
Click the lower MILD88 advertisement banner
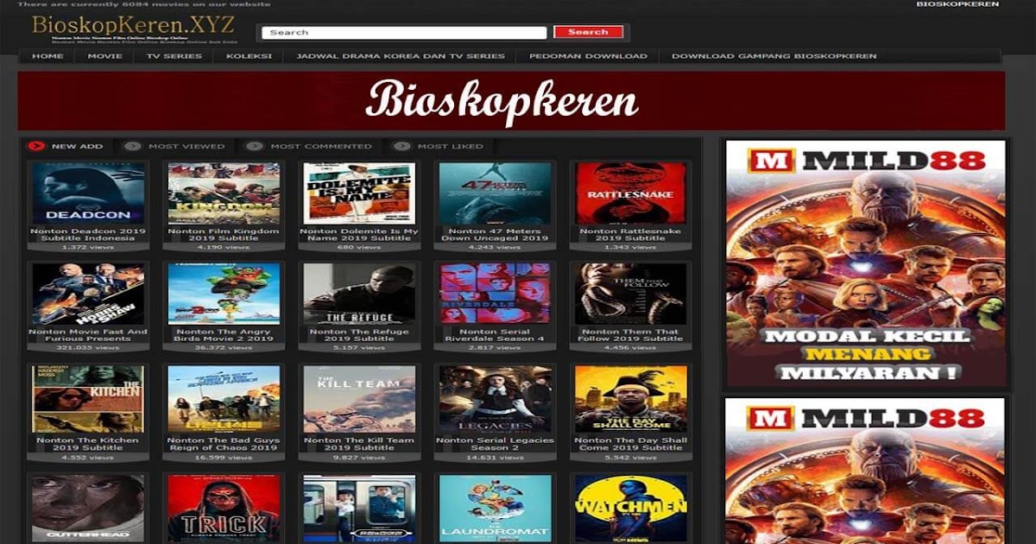click(866, 471)
